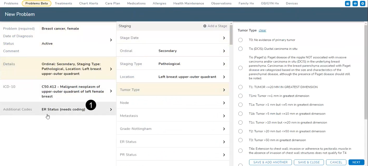Click the fax icon in top toolbar
The height and width of the screenshot is (166, 368).
(x=348, y=3)
